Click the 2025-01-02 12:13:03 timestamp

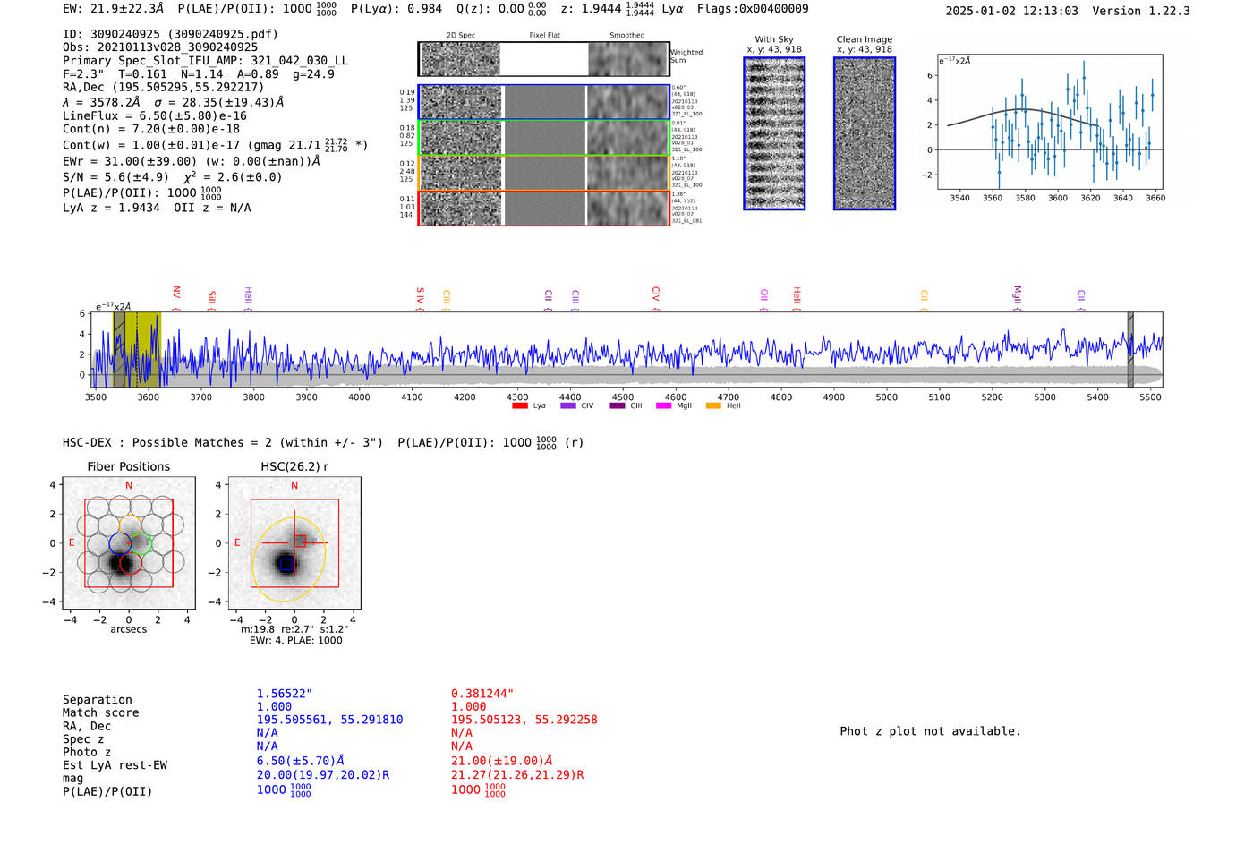point(1011,11)
